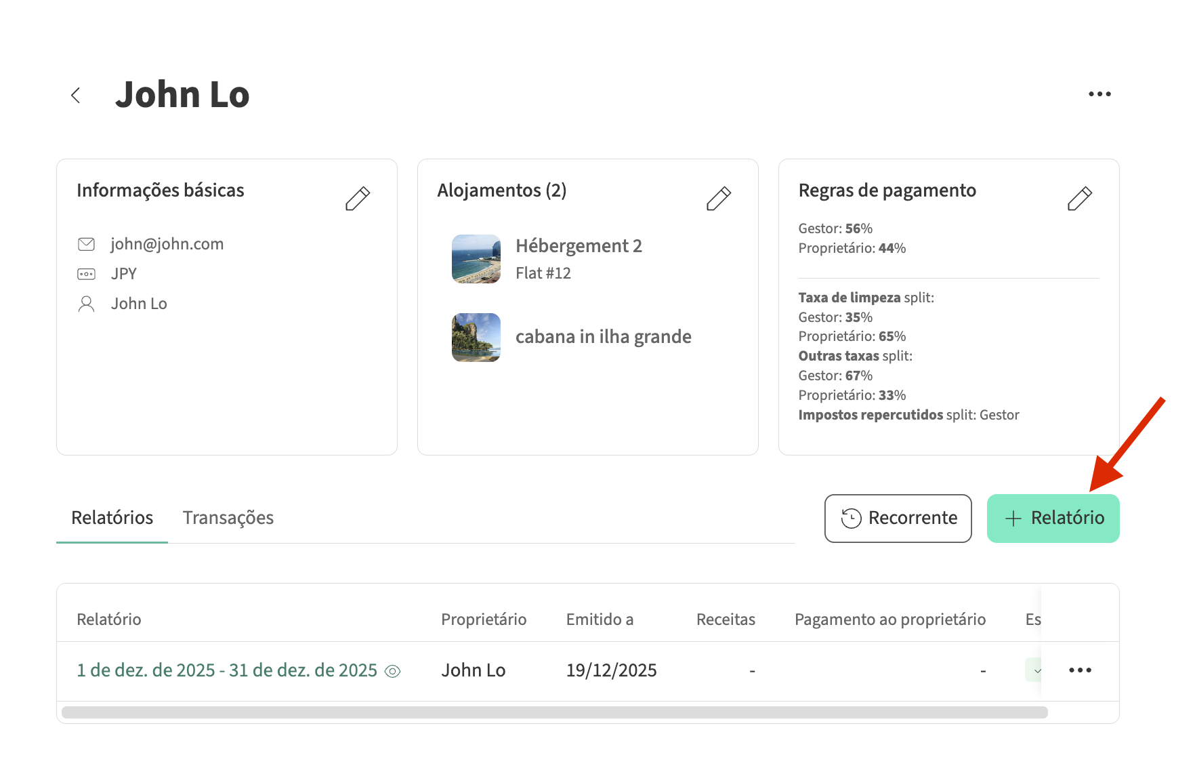The width and height of the screenshot is (1195, 770).
Task: Click the back arrow beside John Lo
Action: 76,96
